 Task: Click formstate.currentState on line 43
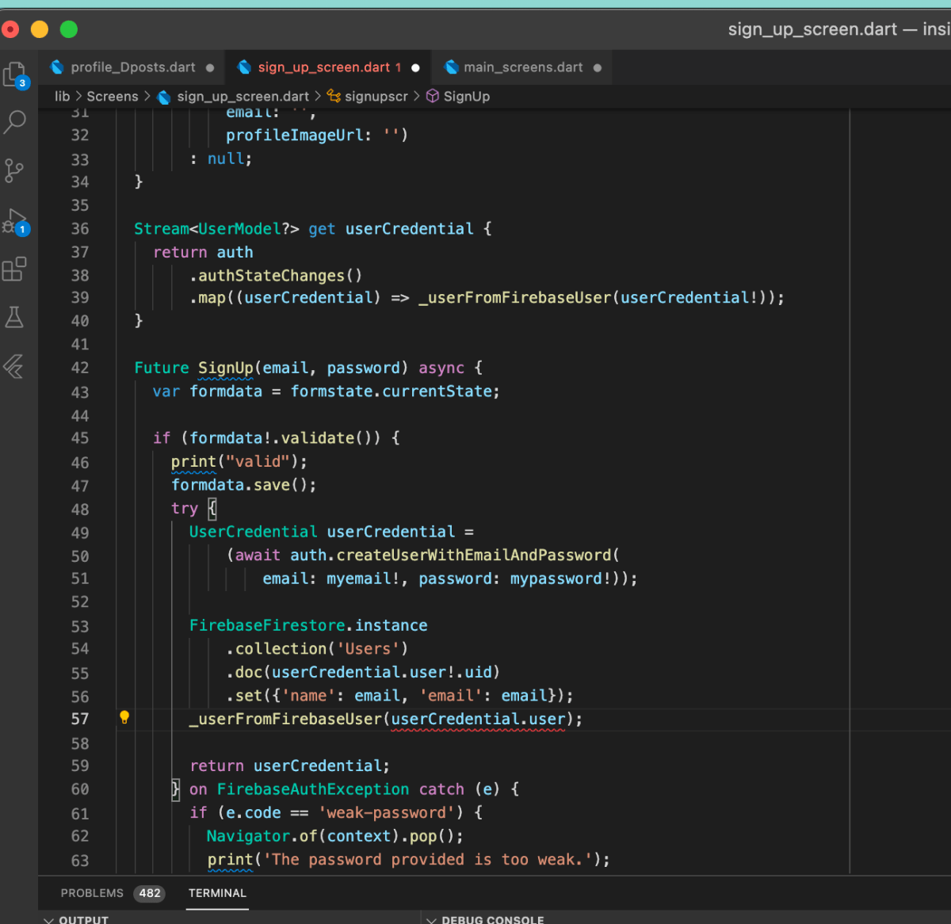coord(391,391)
